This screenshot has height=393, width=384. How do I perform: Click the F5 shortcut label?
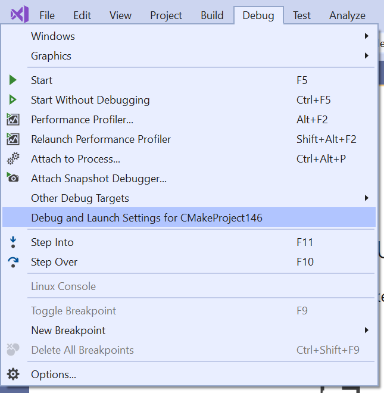coord(302,80)
